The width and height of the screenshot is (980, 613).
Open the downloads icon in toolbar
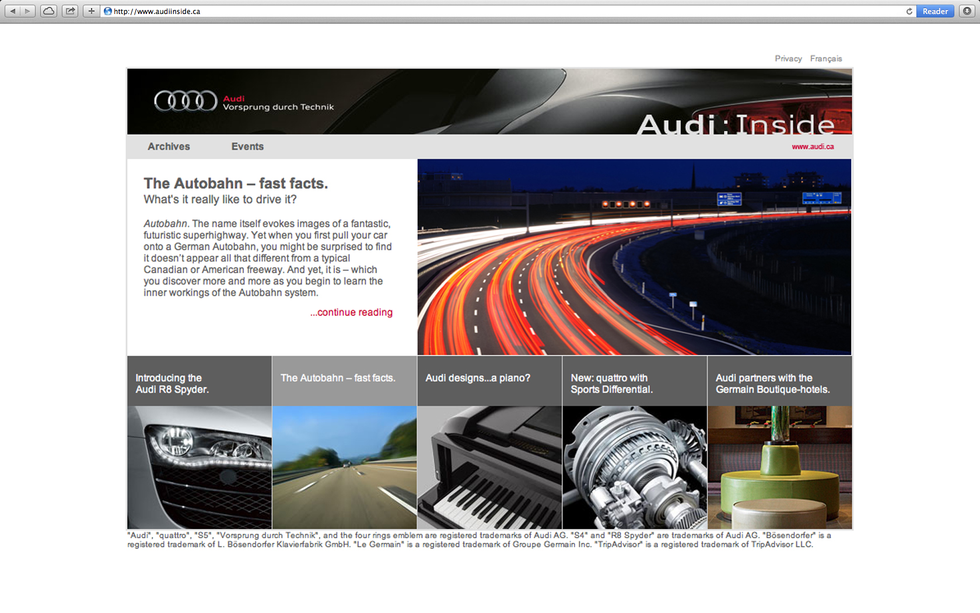click(967, 11)
